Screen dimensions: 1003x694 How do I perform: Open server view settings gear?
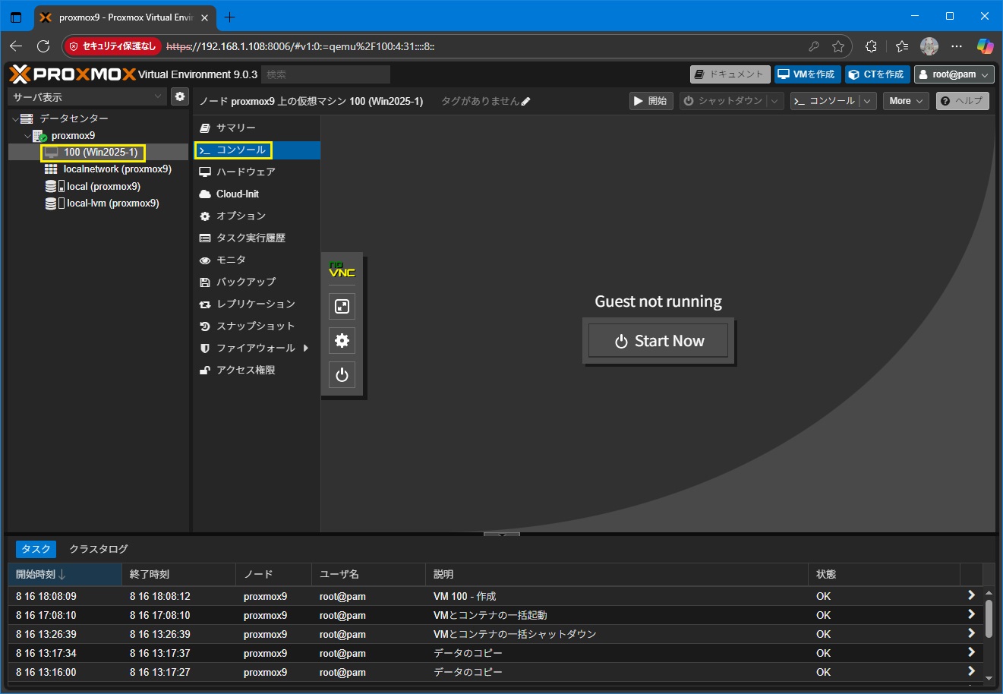point(179,96)
